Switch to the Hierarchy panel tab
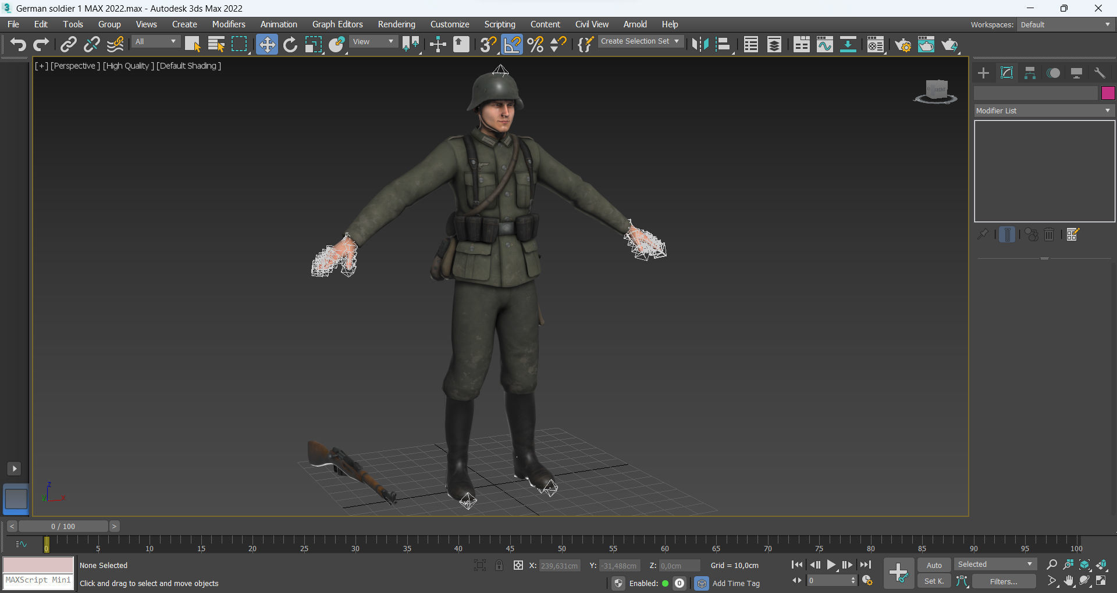Viewport: 1117px width, 593px height. pos(1030,73)
